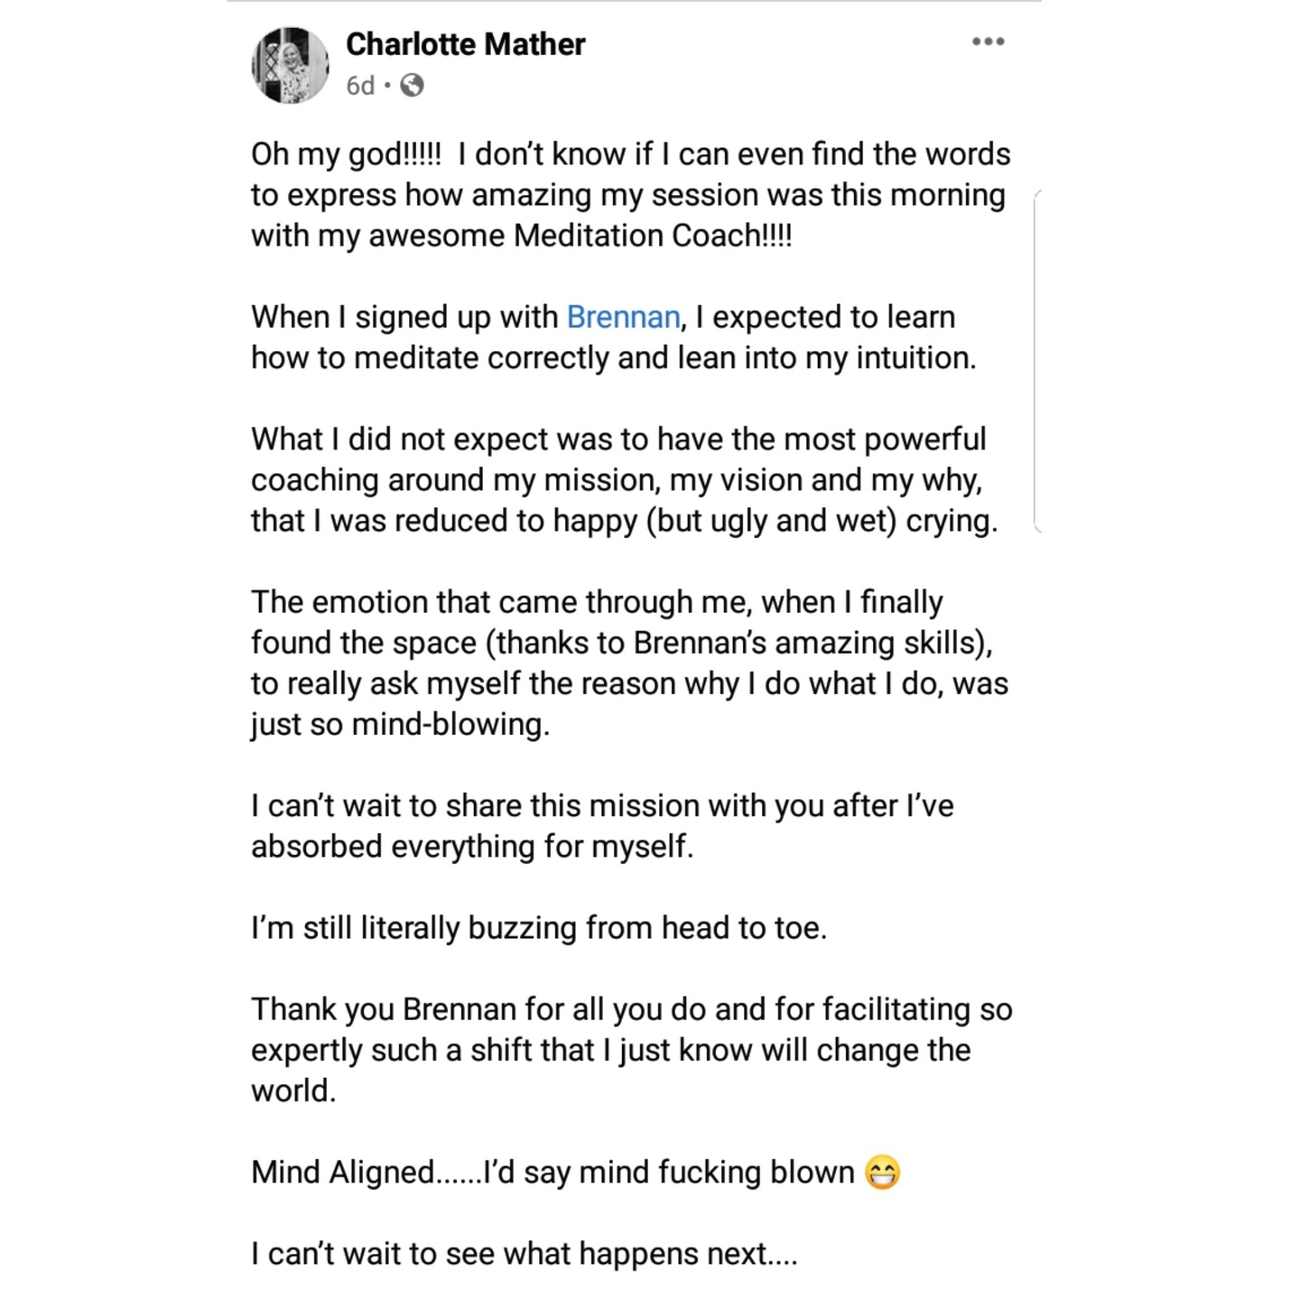Click the phrase '(but ugly and wet) crying'
The image size is (1300, 1300).
818,522
